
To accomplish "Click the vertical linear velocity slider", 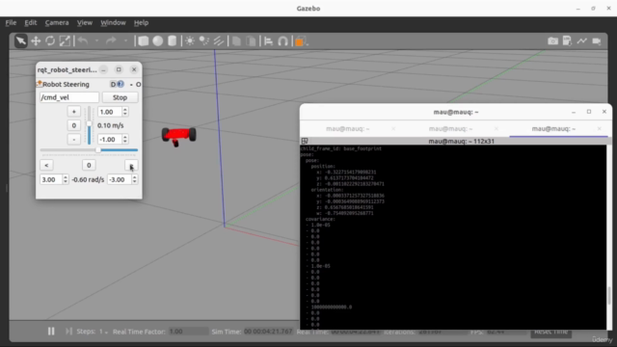I will coord(90,125).
